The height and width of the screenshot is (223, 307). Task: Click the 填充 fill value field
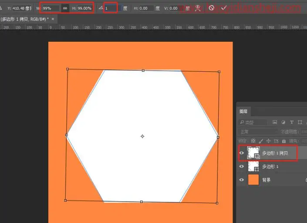[x=304, y=141]
